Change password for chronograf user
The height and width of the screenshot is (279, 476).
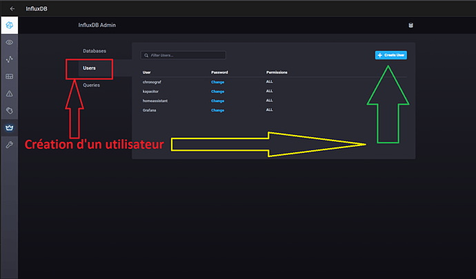pyautogui.click(x=218, y=82)
